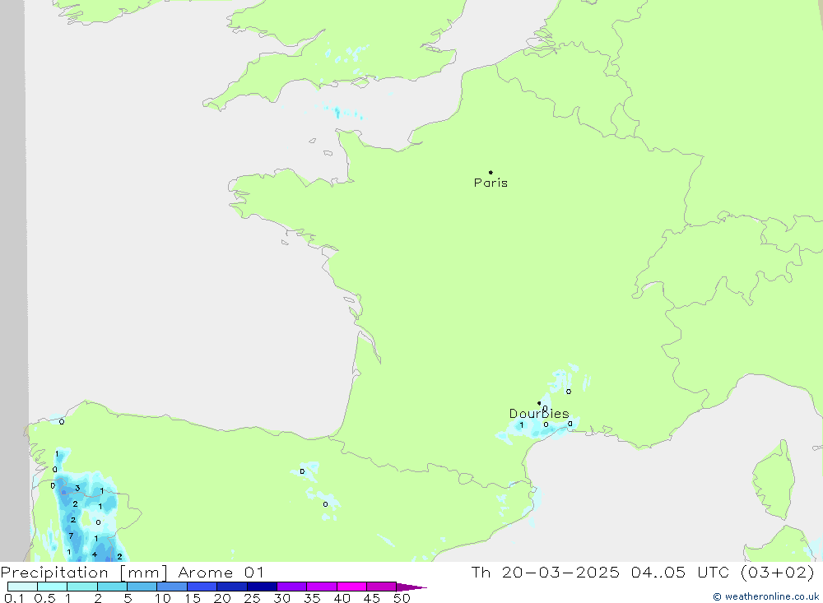823x603 pixels.
Task: Pick the 20–25 mm navy legend swatch
Action: pyautogui.click(x=232, y=587)
